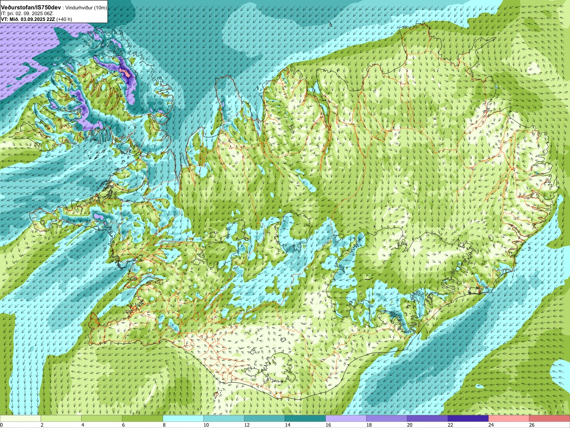This screenshot has width=570, height=428.
Task: Click the 18–20 medium purple legend swatch
Action: coord(387,419)
